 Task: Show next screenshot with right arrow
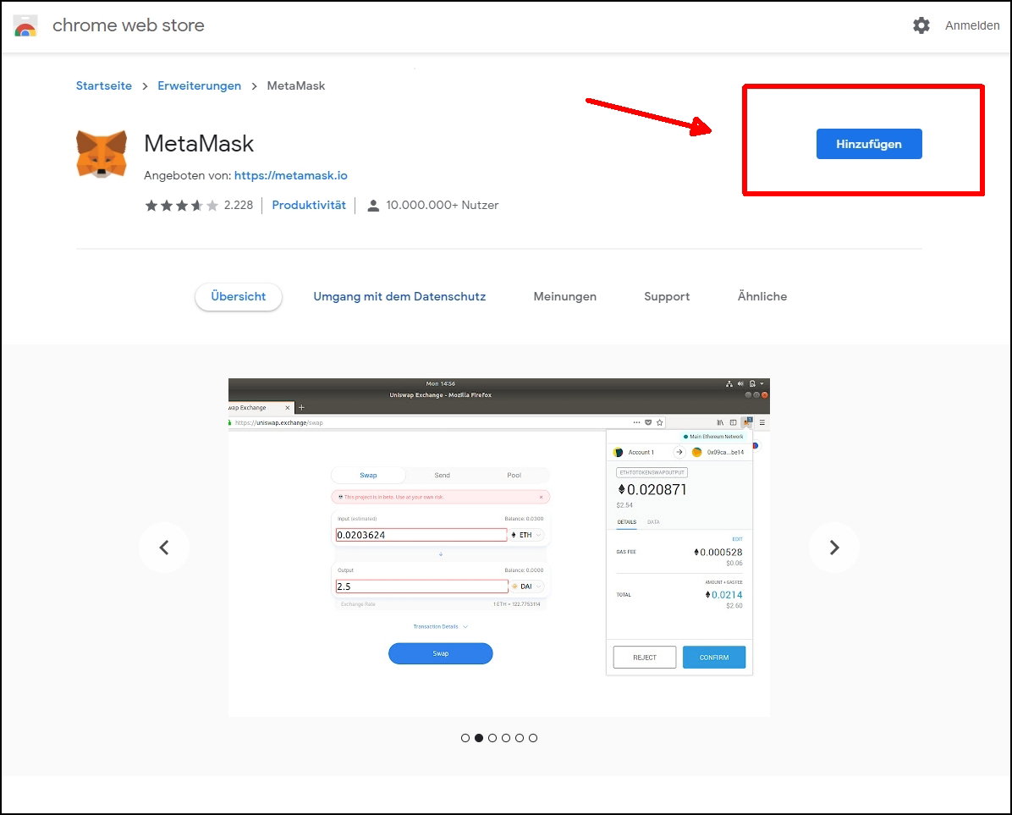[x=833, y=548]
